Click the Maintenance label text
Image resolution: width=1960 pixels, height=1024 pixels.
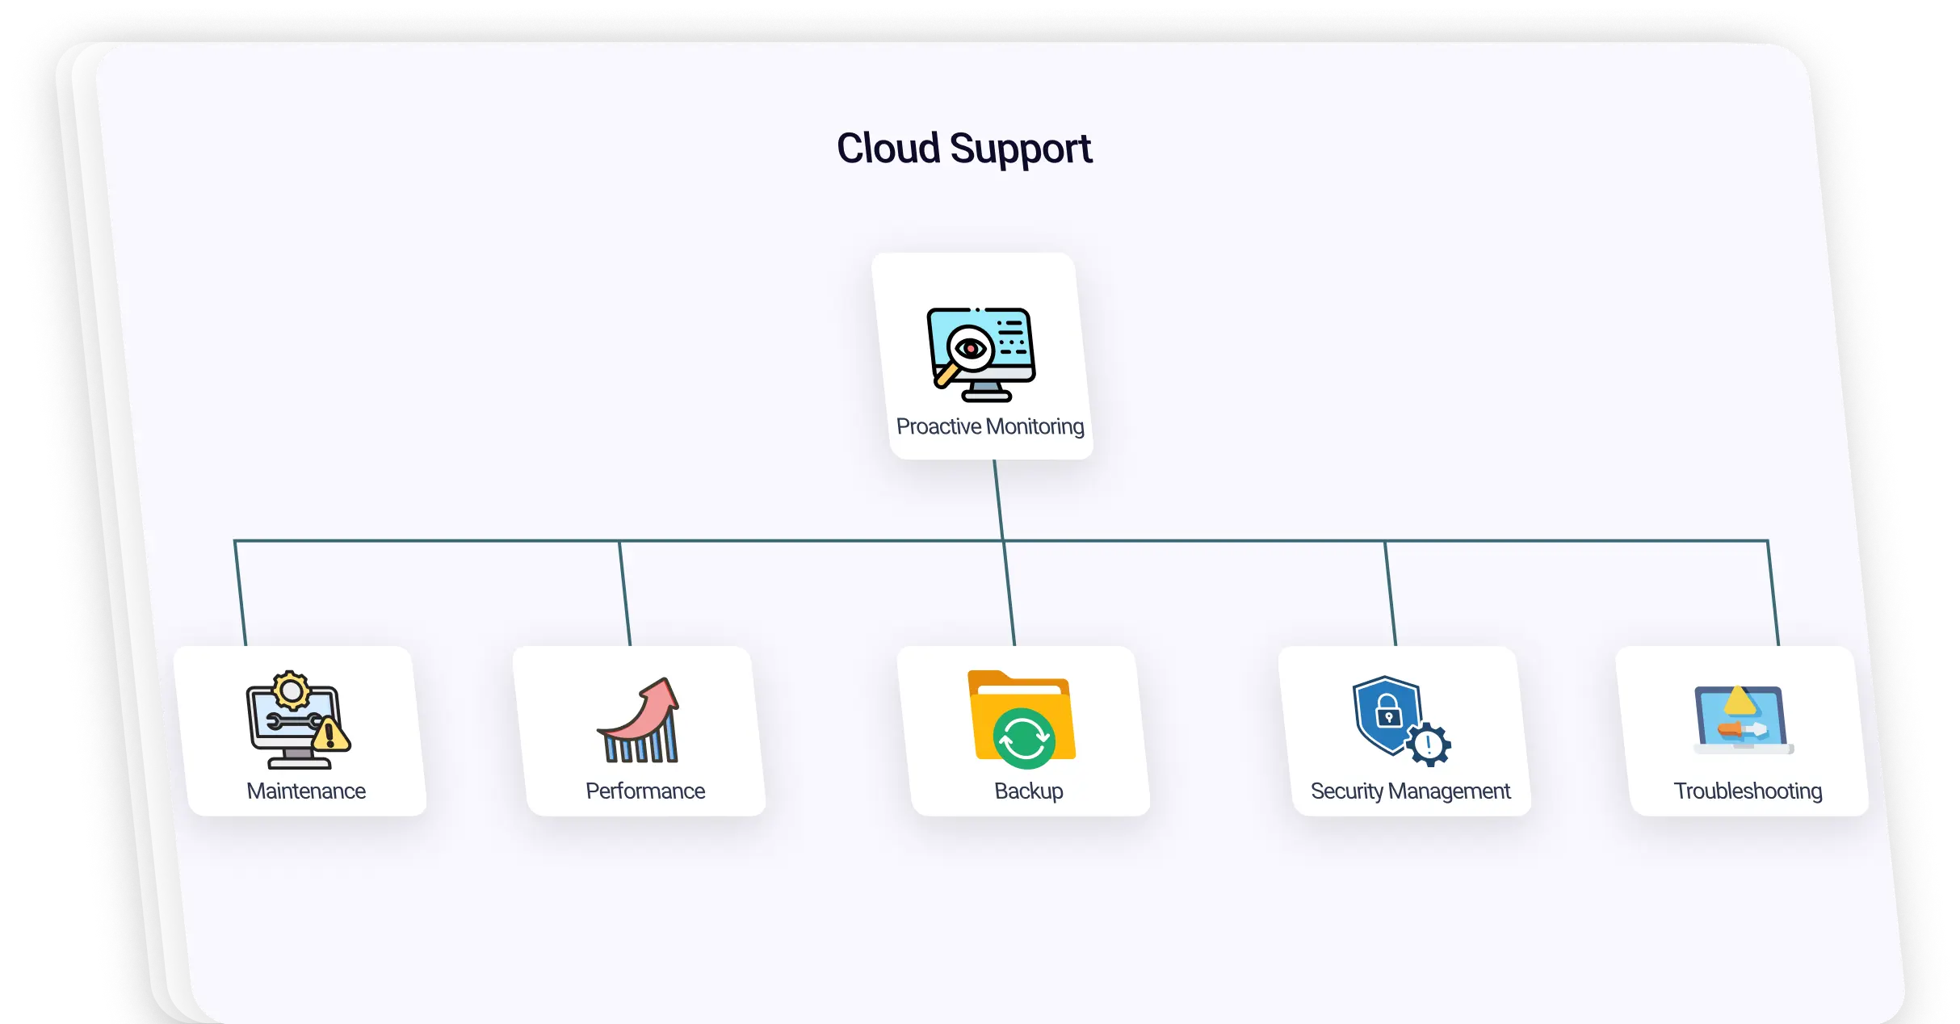(306, 791)
